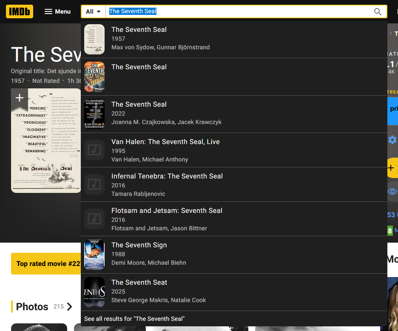The width and height of the screenshot is (398, 331).
Task: Click "Demi Moore, Michael Biehn" text
Action: click(149, 263)
